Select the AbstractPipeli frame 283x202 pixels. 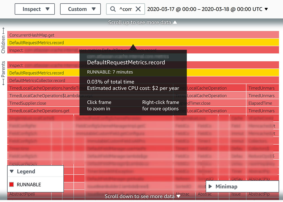[x=29, y=194]
